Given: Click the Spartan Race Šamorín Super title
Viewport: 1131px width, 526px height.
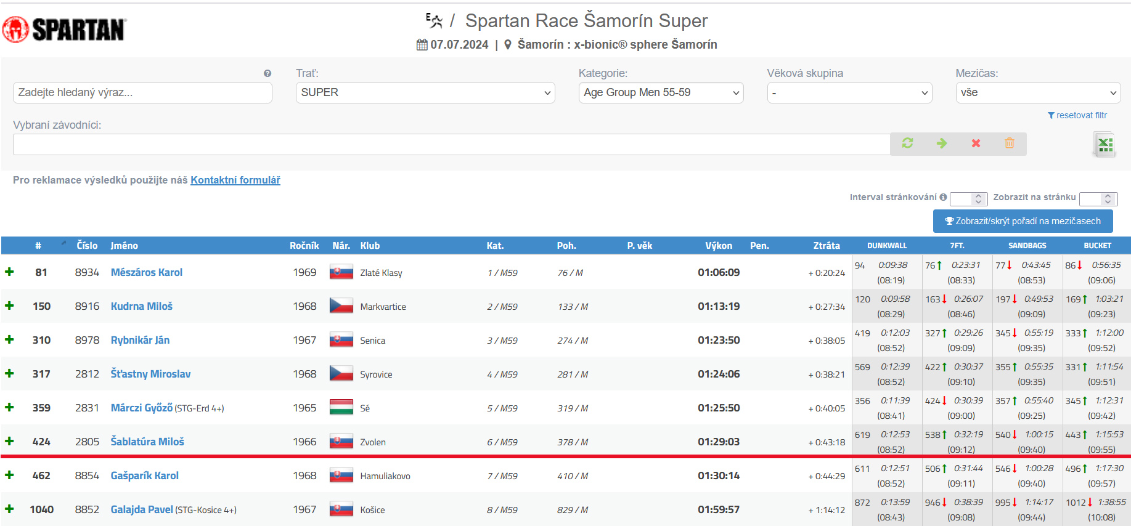Looking at the screenshot, I should (x=586, y=20).
